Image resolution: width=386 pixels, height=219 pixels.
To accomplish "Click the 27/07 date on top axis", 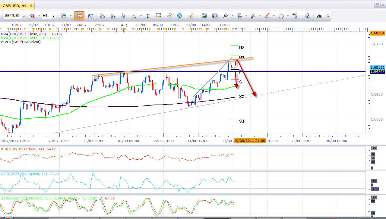I will pos(100,25).
